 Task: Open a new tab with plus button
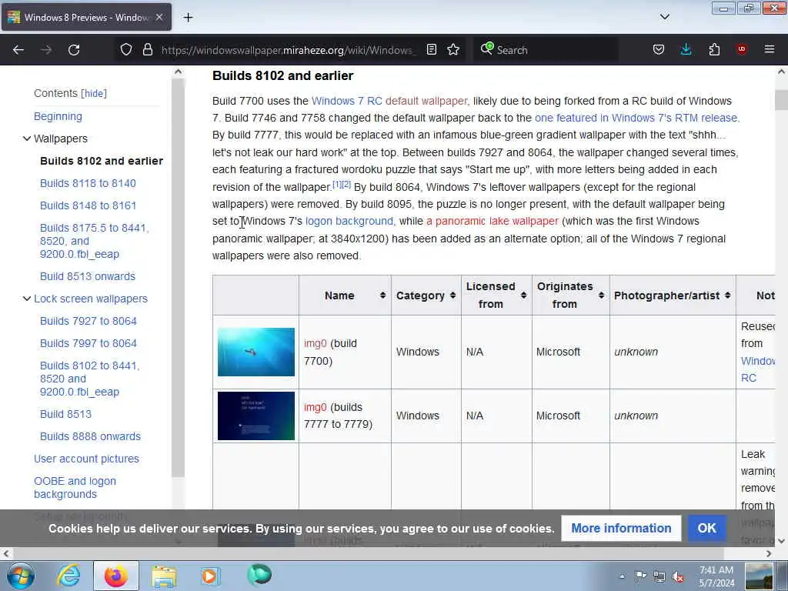click(x=188, y=18)
